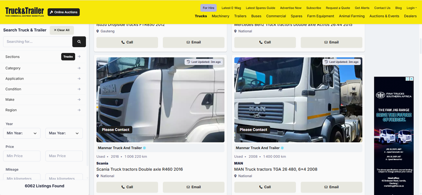Screen dimensions: 422x195
Task: Click Clear All filters button
Action: pos(62,30)
